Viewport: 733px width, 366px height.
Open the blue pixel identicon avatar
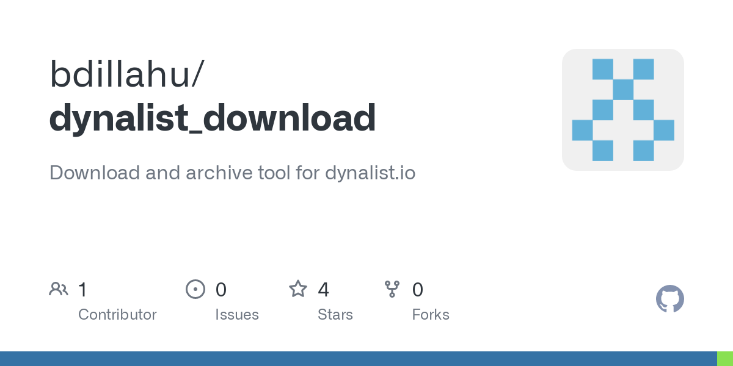click(x=623, y=110)
